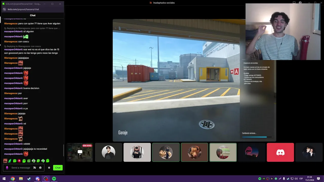Click NVIDIA icon in system tray

coord(264,179)
